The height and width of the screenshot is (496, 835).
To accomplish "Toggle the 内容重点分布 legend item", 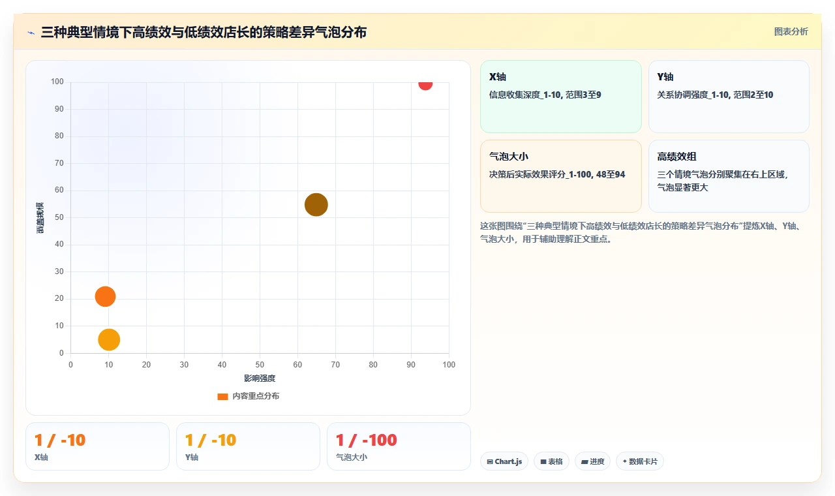I will 248,396.
